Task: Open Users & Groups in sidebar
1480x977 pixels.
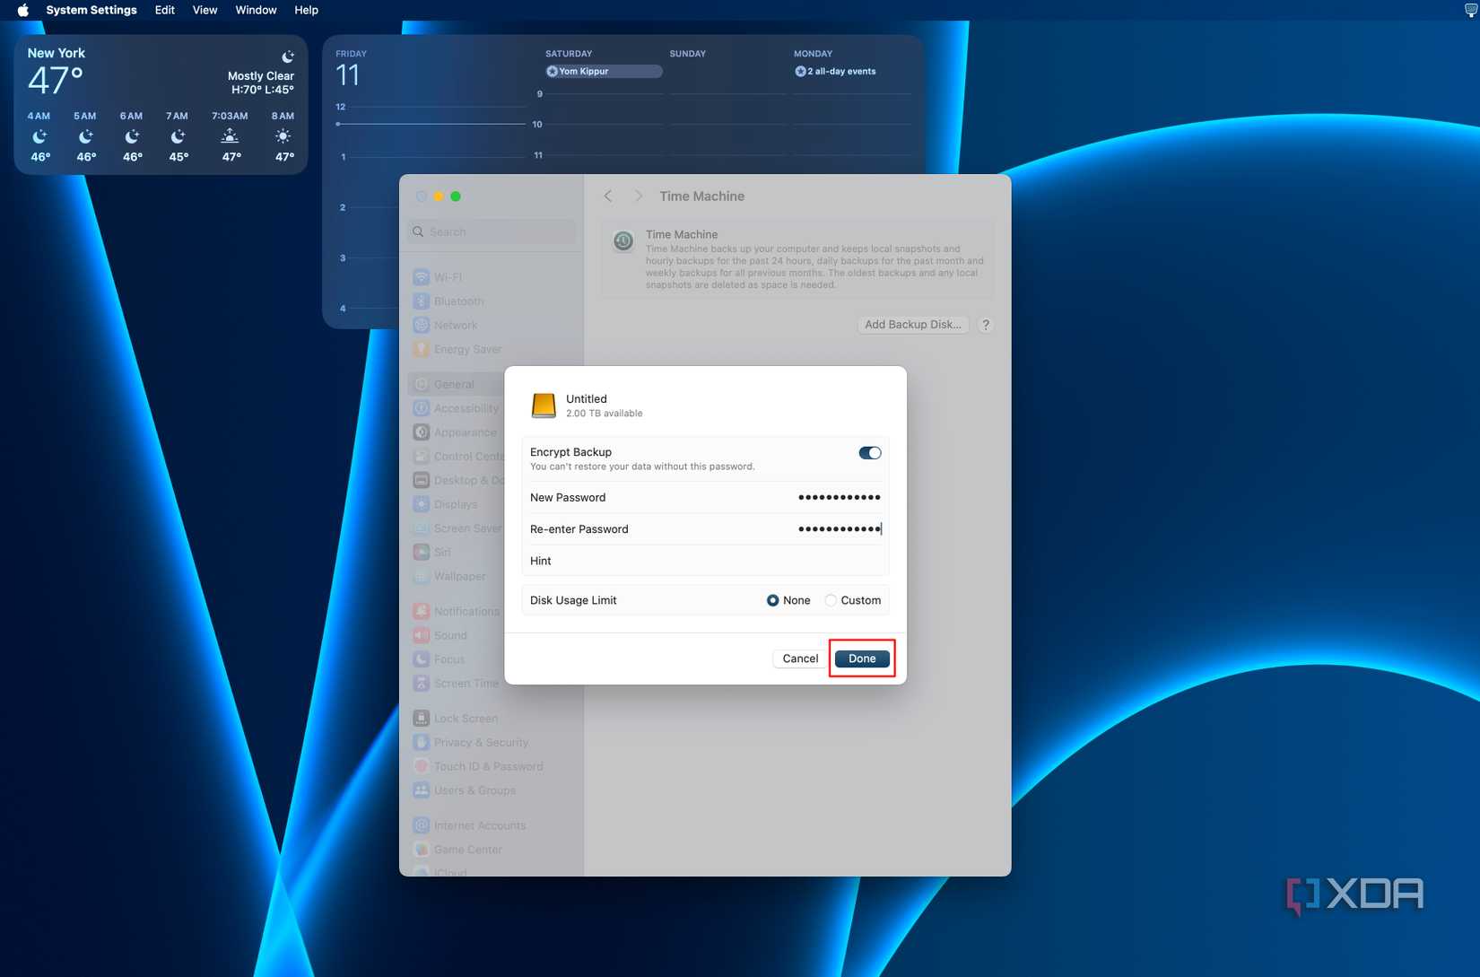Action: (492, 790)
